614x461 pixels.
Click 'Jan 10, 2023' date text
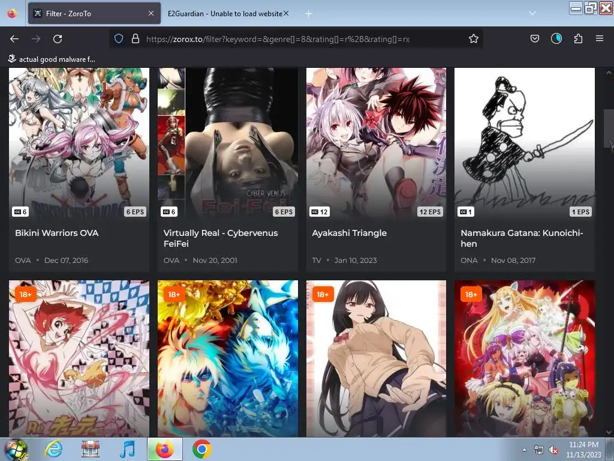356,261
